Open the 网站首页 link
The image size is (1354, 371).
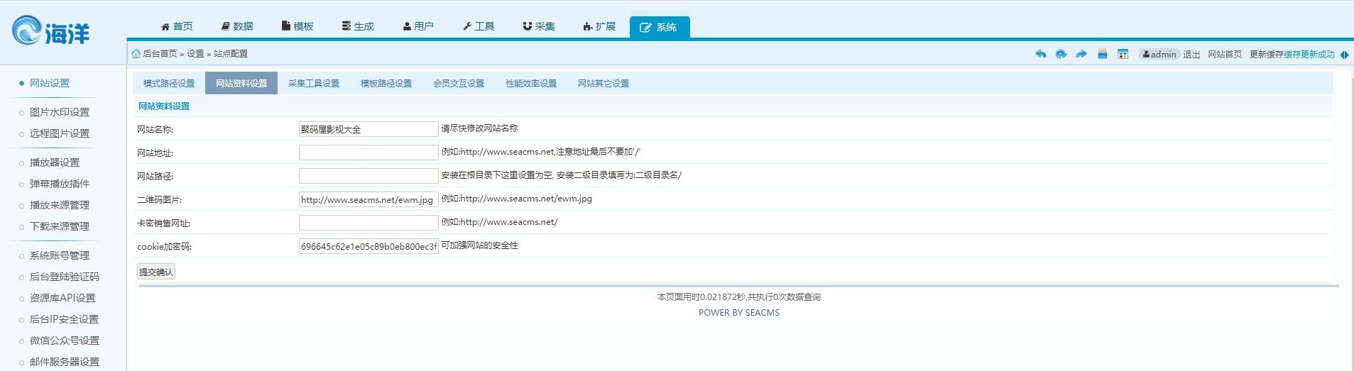click(x=1225, y=55)
